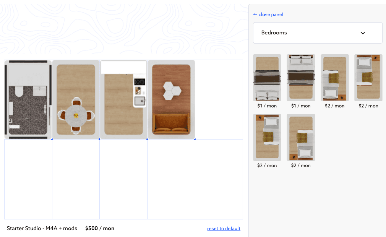Click the close panel link
Image resolution: width=386 pixels, height=237 pixels.
pyautogui.click(x=268, y=15)
